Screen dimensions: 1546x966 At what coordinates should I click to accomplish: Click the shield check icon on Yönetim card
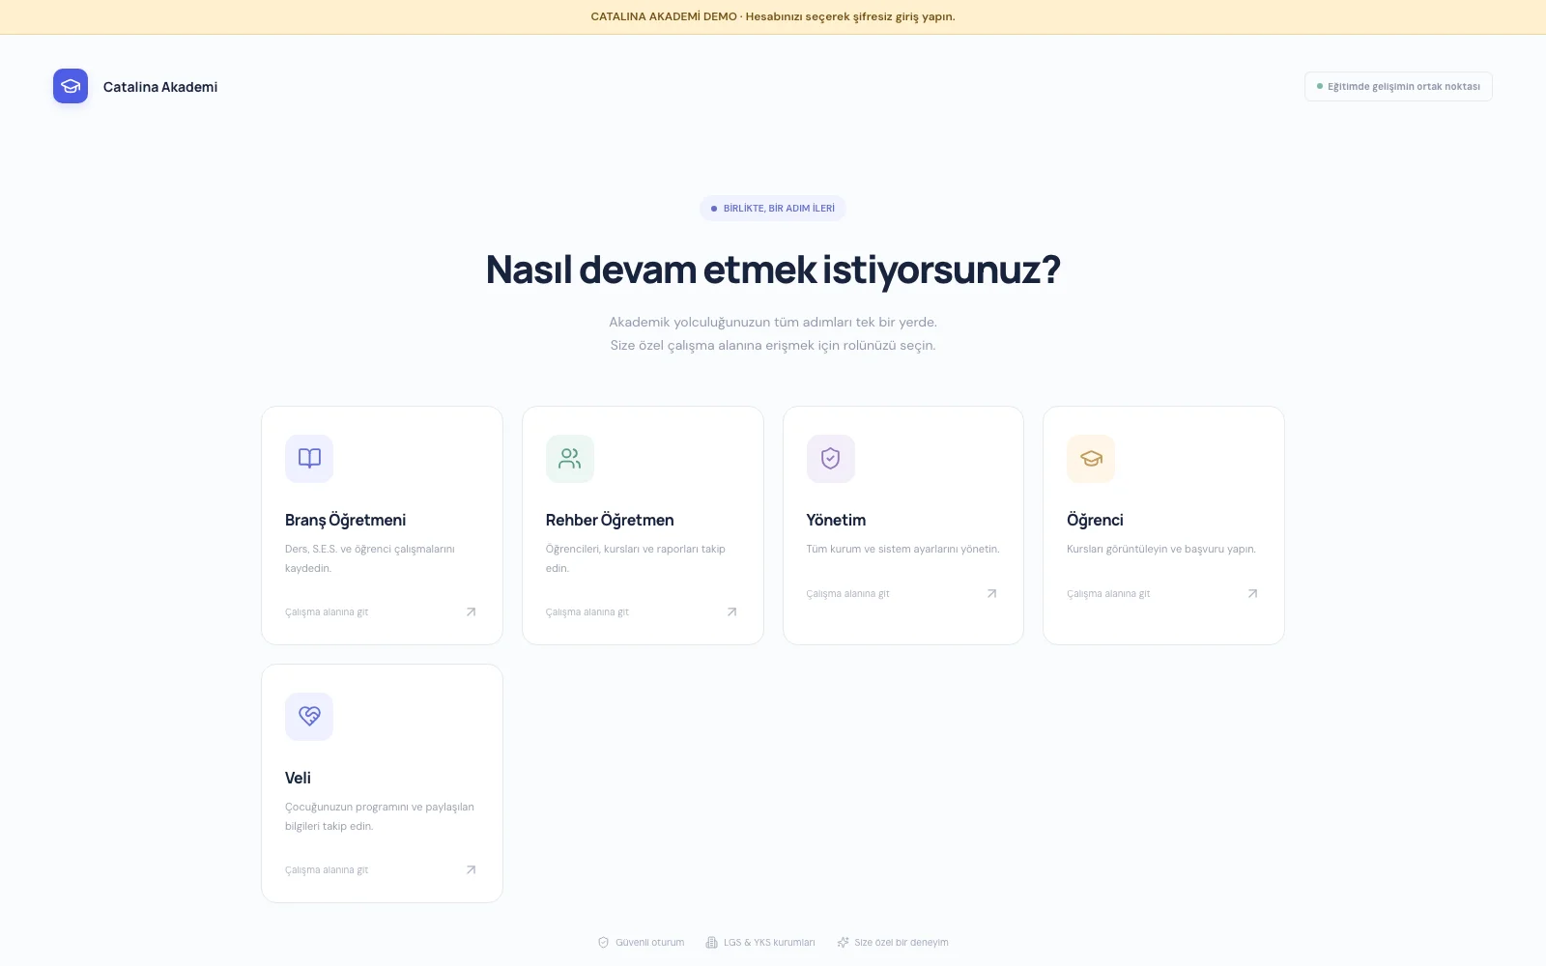pos(831,458)
